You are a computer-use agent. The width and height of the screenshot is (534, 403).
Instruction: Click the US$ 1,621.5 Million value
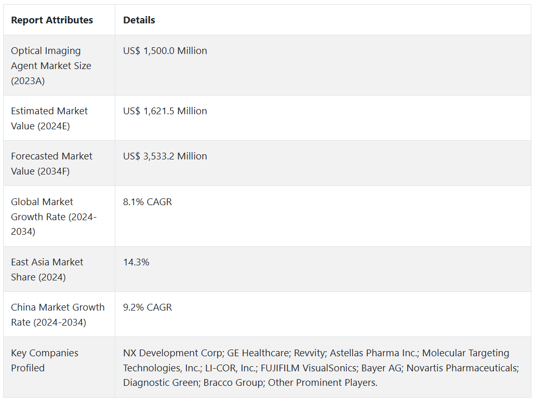pos(165,111)
